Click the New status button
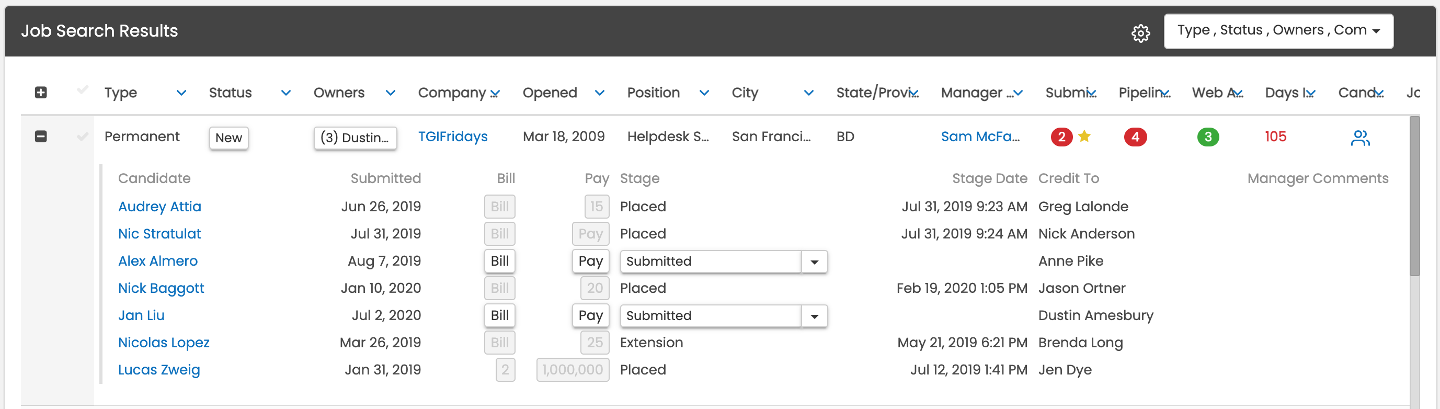 pos(228,138)
